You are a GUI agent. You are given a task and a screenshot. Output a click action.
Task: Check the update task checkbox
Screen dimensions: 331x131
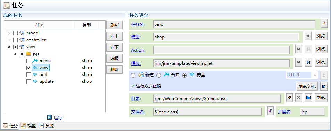coord(28,81)
